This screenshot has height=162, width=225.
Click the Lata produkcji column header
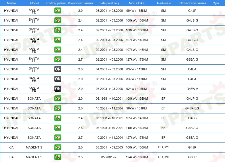(x=109, y=3)
